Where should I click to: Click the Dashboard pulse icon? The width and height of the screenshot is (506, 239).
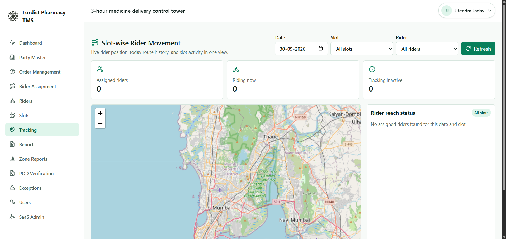pos(12,42)
